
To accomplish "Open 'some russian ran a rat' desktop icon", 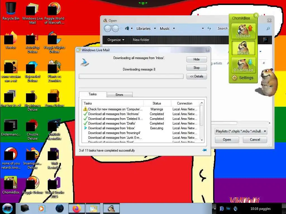I will coord(11,71).
